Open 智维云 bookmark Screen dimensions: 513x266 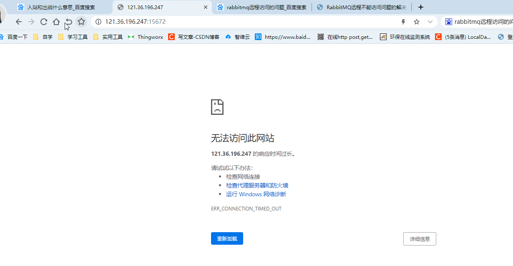(238, 37)
